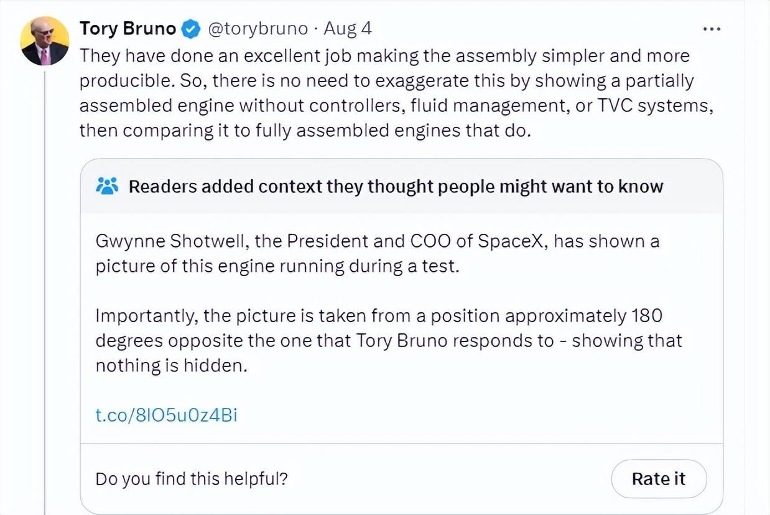770x515 pixels.
Task: Click the Community Notes people icon
Action: point(108,186)
